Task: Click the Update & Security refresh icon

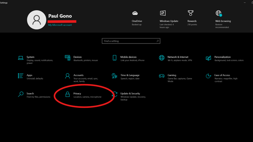Action: [x=114, y=94]
